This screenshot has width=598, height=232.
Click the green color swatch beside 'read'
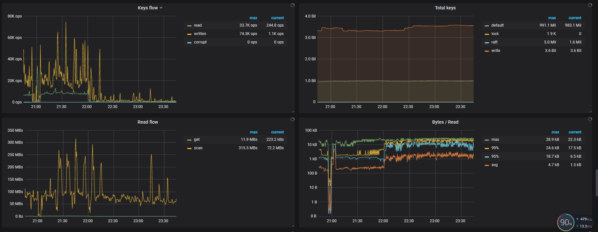[189, 26]
